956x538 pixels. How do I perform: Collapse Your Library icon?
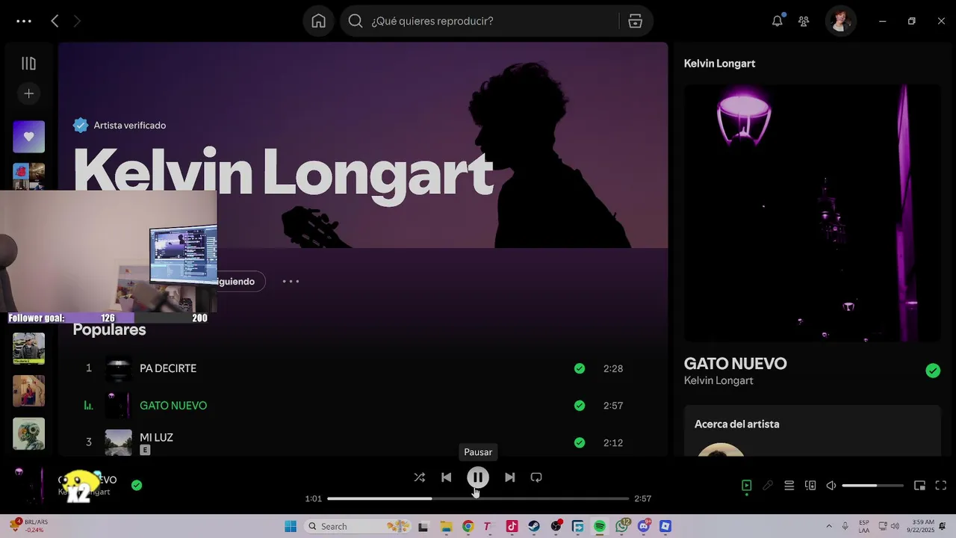click(x=28, y=64)
